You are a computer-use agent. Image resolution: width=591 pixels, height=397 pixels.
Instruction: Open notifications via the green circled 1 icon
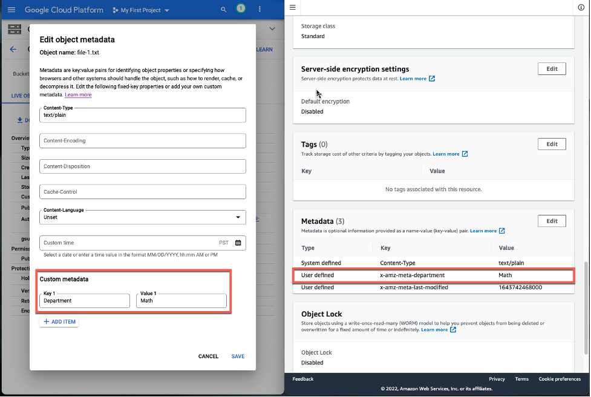point(241,9)
